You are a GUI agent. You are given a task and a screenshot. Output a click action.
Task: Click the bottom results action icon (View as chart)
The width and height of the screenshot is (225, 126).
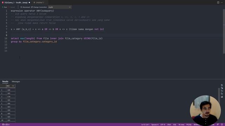(222, 97)
